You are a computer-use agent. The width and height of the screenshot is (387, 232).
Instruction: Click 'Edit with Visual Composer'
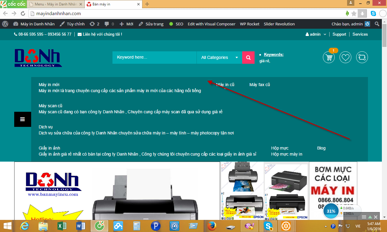pos(211,24)
